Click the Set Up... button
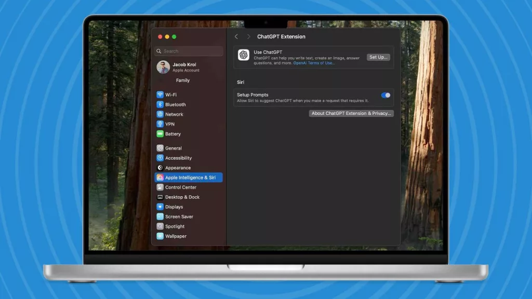This screenshot has width=532, height=299. [x=378, y=57]
